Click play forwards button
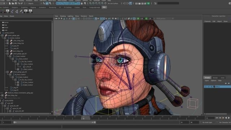 229,118
